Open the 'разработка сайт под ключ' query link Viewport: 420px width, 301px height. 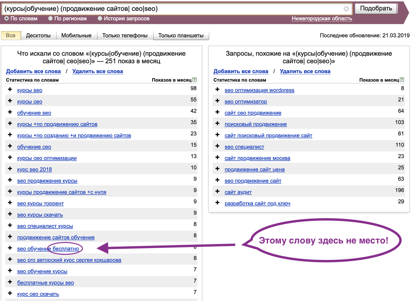point(258,203)
